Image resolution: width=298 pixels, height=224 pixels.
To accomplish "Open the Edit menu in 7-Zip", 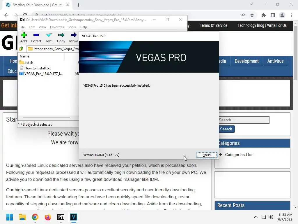I will 31,27.
